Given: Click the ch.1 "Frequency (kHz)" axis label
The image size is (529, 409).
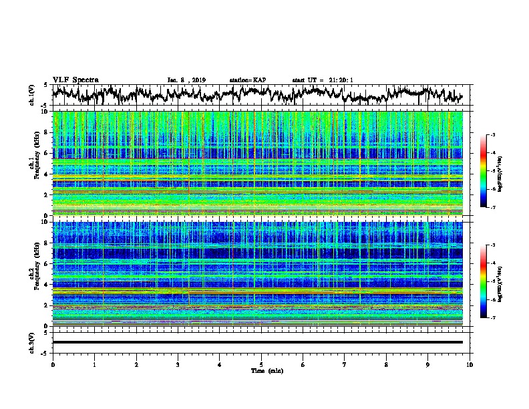Looking at the screenshot, I should tap(37, 155).
